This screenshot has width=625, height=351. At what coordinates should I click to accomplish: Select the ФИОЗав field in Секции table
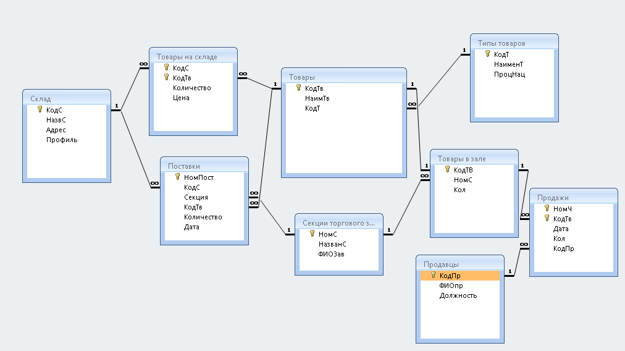tap(331, 254)
